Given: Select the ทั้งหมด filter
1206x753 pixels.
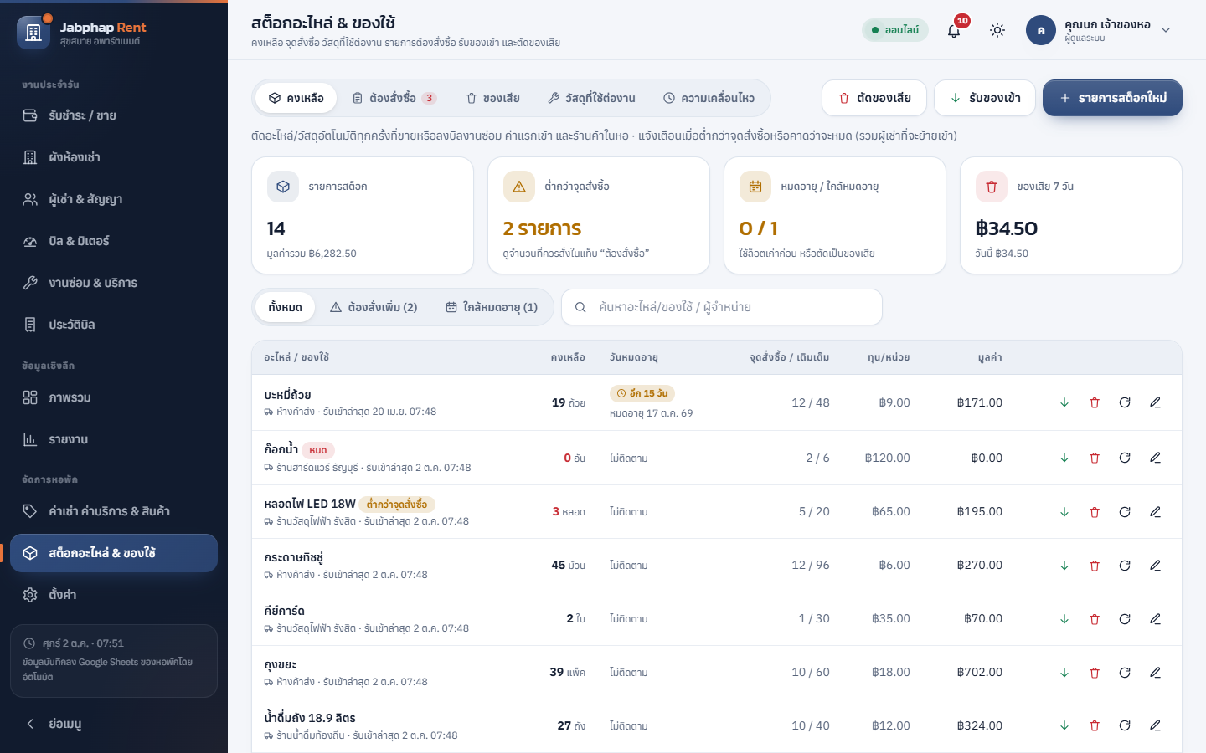Looking at the screenshot, I should [x=285, y=307].
